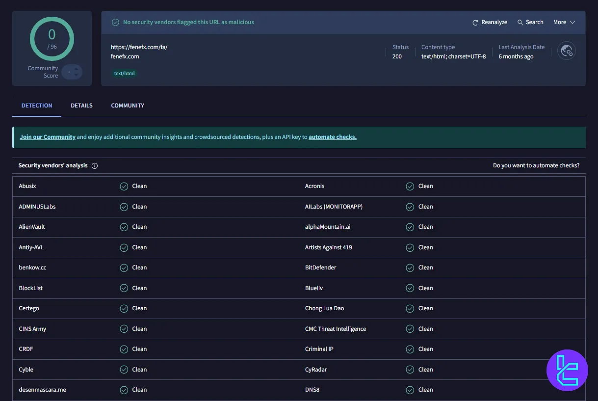Click the Clean icon next to CyRadar
The width and height of the screenshot is (598, 401).
pyautogui.click(x=410, y=369)
